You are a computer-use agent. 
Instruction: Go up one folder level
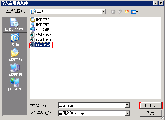(x=120, y=12)
